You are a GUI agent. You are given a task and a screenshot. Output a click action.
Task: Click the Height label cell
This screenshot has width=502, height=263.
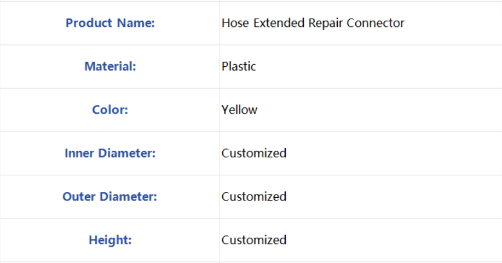(110, 240)
